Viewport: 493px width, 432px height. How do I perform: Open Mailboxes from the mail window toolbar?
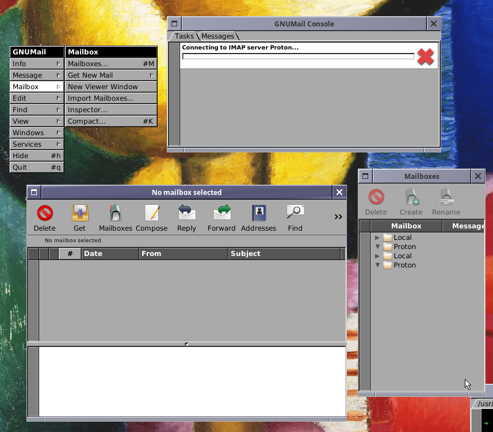coord(115,214)
